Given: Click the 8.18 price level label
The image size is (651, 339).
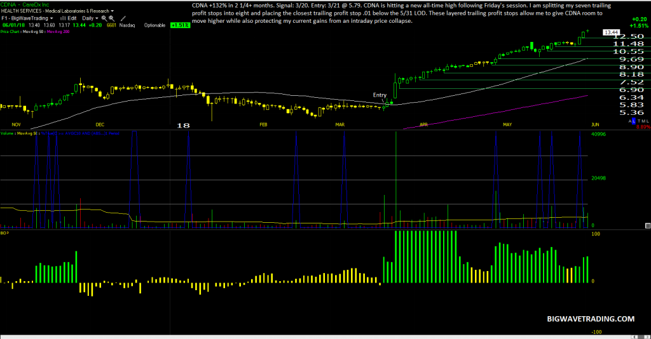Looking at the screenshot, I should click(631, 74).
